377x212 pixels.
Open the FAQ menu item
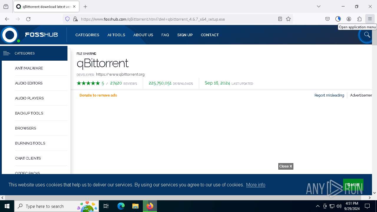[x=165, y=35]
